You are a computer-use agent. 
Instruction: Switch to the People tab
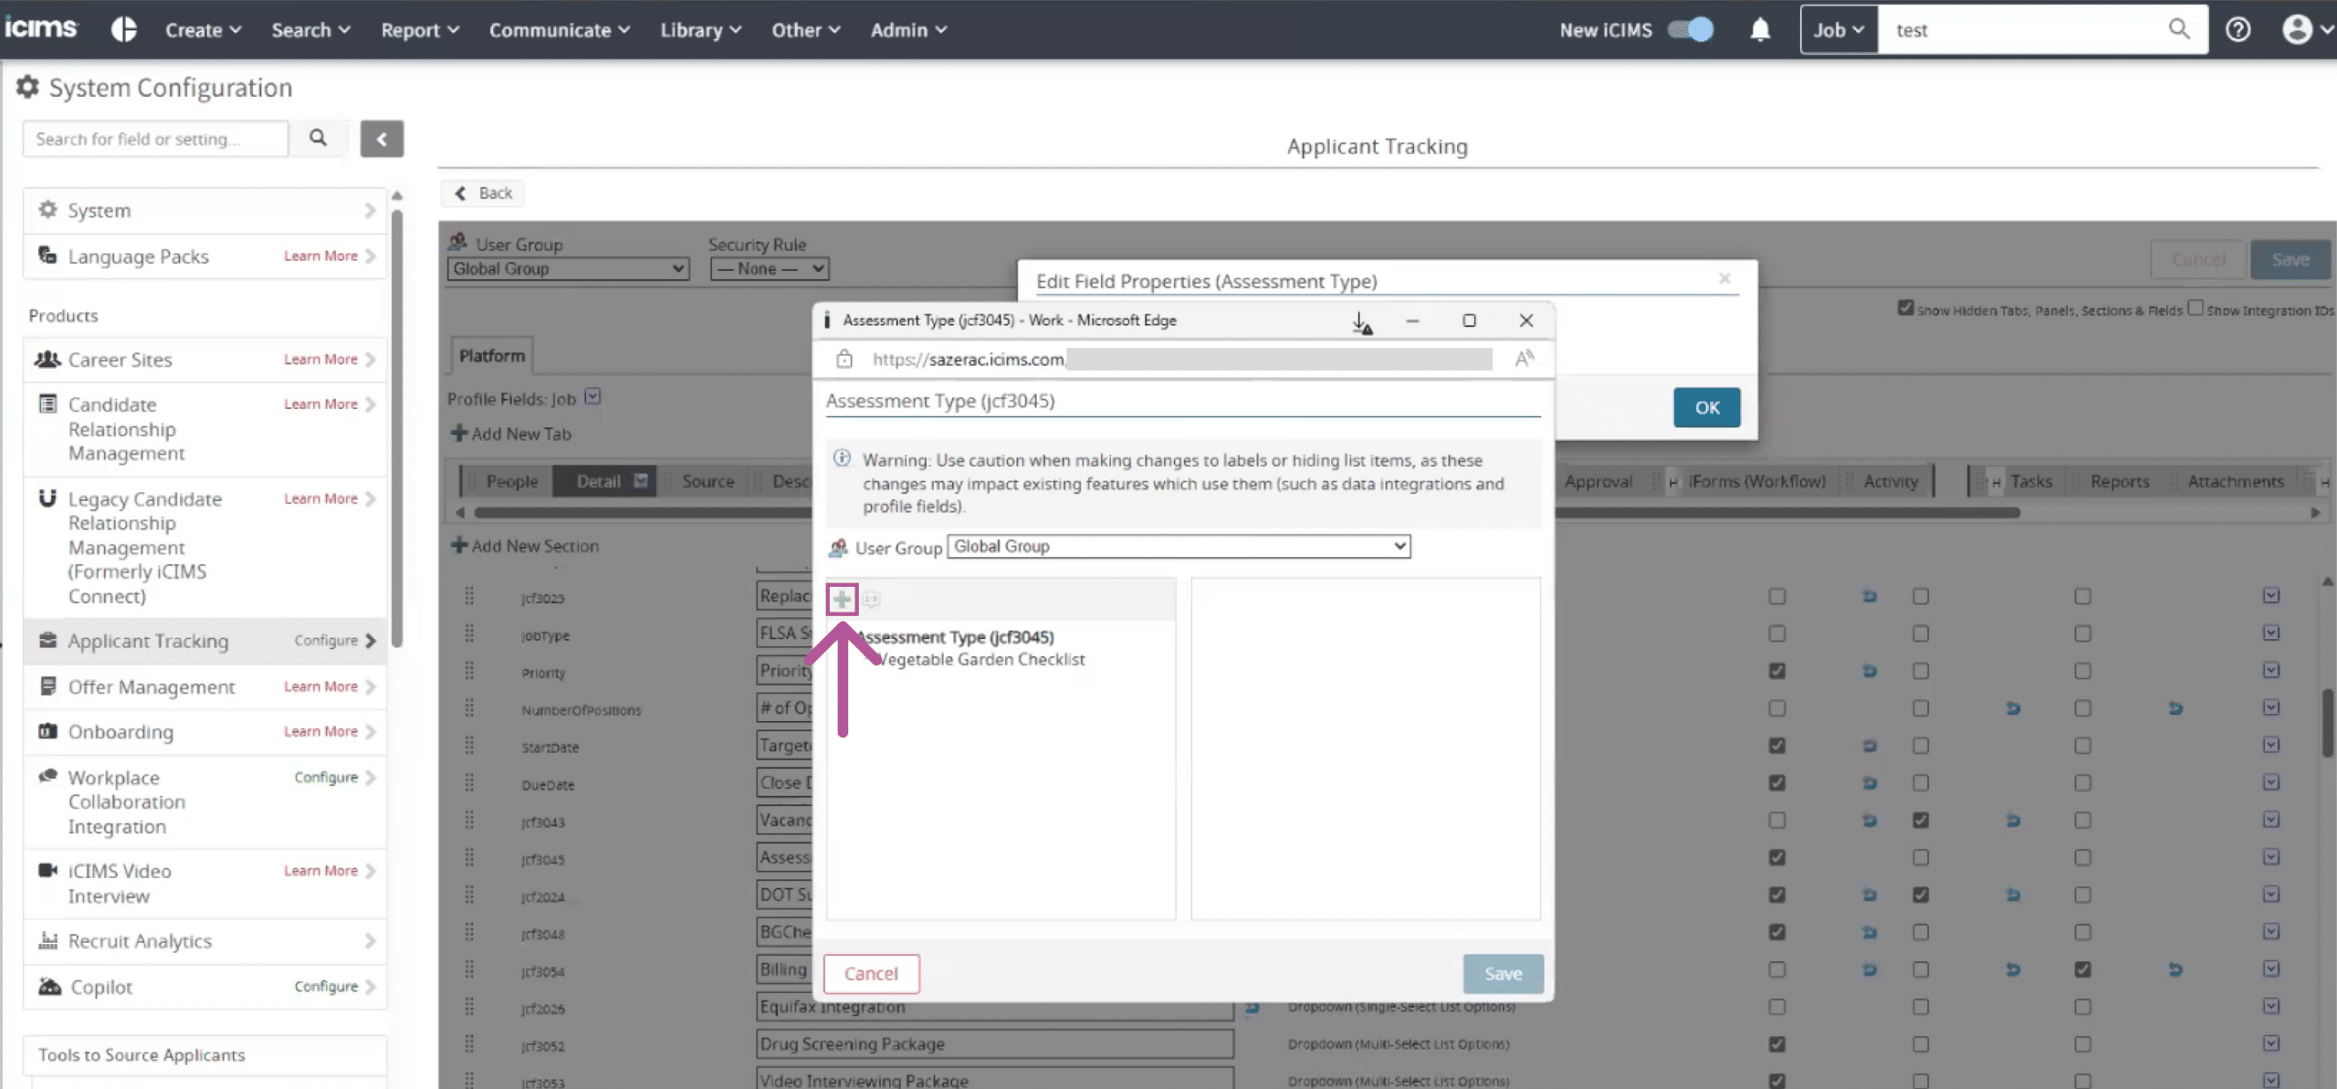pos(511,481)
